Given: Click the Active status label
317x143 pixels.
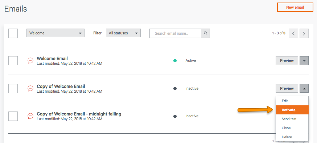Looking at the screenshot, I should coord(191,60).
